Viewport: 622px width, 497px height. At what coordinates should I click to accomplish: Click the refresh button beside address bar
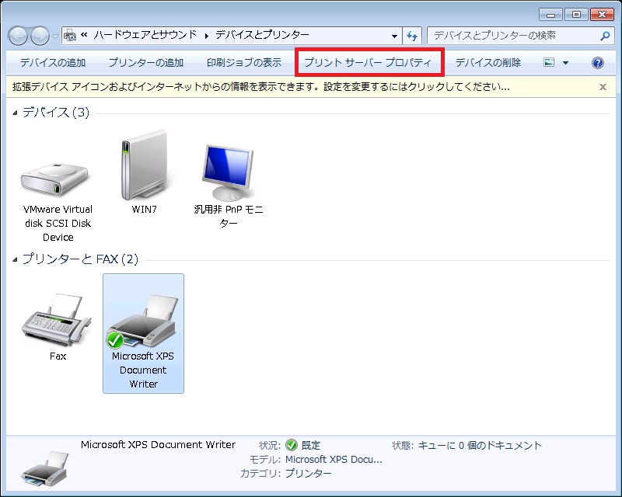(412, 36)
